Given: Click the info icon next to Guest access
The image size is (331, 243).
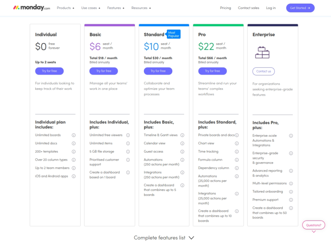Looking at the screenshot, I should (x=182, y=151).
